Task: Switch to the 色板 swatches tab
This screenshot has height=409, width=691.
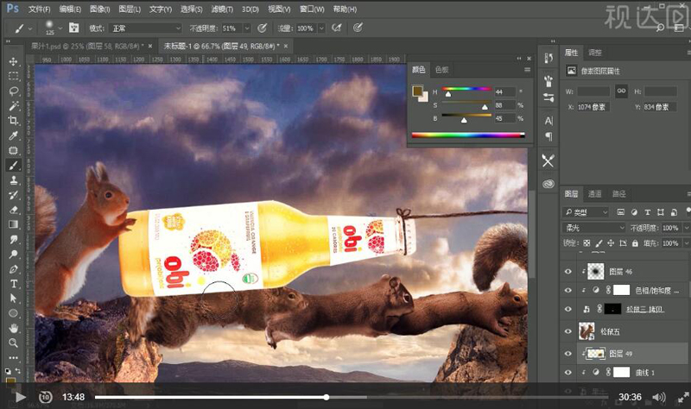Action: pyautogui.click(x=441, y=70)
